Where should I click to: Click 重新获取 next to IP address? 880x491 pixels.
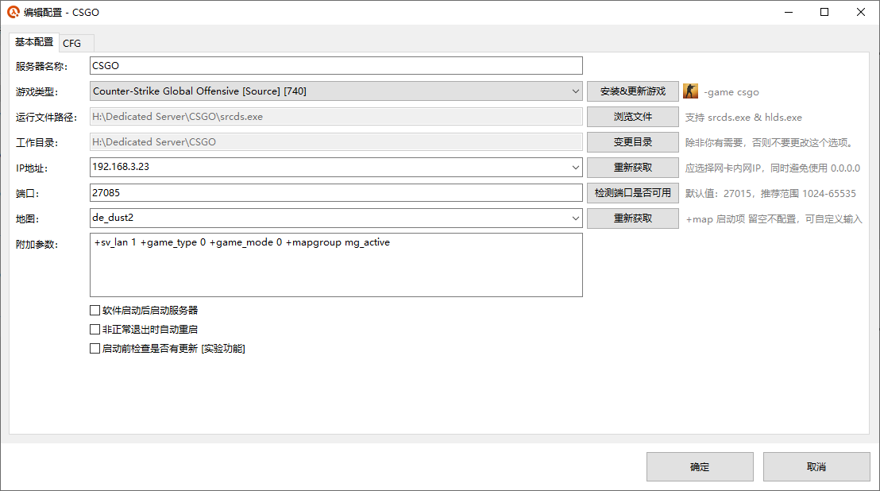632,168
